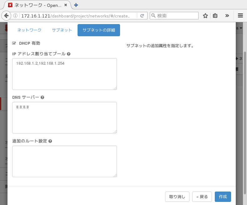The width and height of the screenshot is (247, 205).
Task: Switch to the ネットワーク tab
Action: tap(29, 30)
